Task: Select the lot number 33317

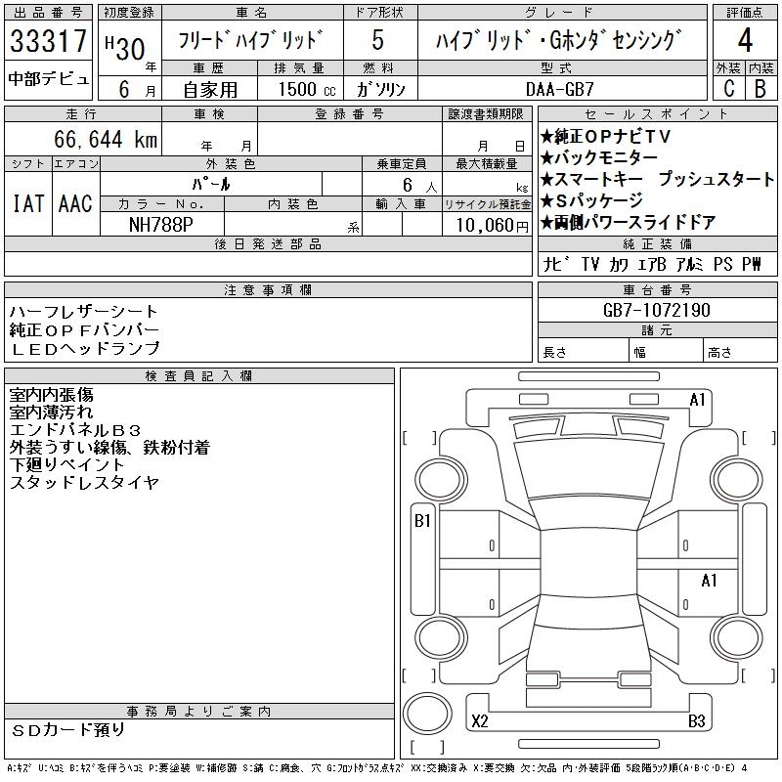Action: coord(49,42)
